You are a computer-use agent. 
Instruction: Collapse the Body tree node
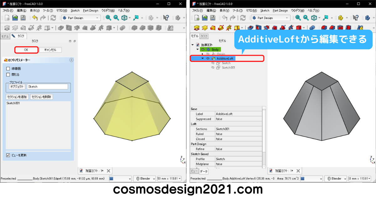coord(197,49)
